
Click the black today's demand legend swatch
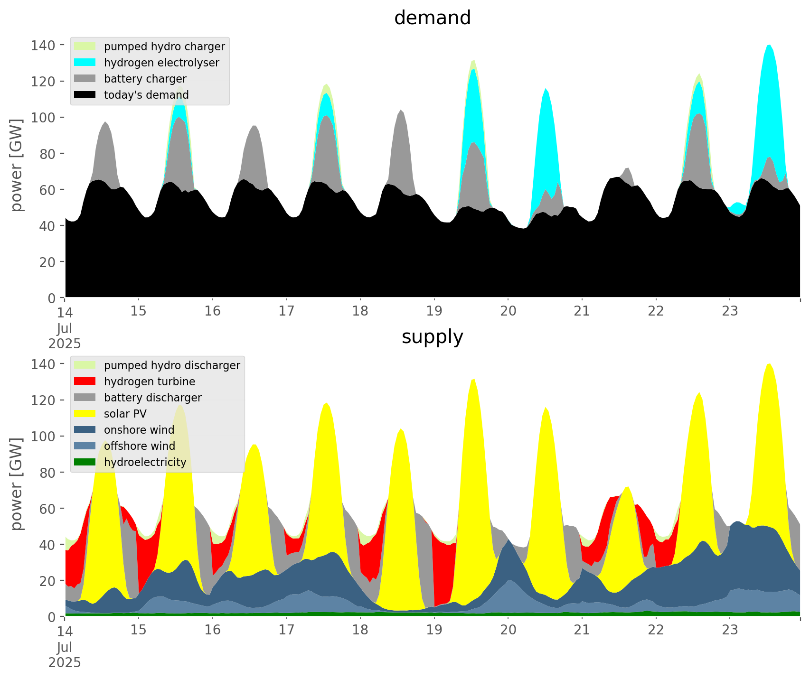pos(85,95)
